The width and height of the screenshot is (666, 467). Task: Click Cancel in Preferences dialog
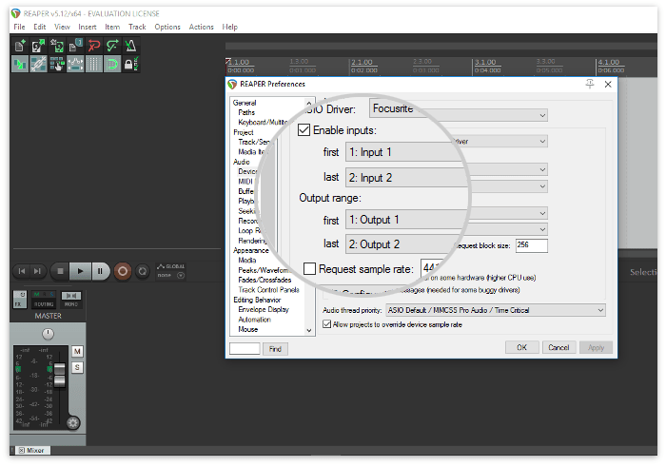(x=558, y=347)
